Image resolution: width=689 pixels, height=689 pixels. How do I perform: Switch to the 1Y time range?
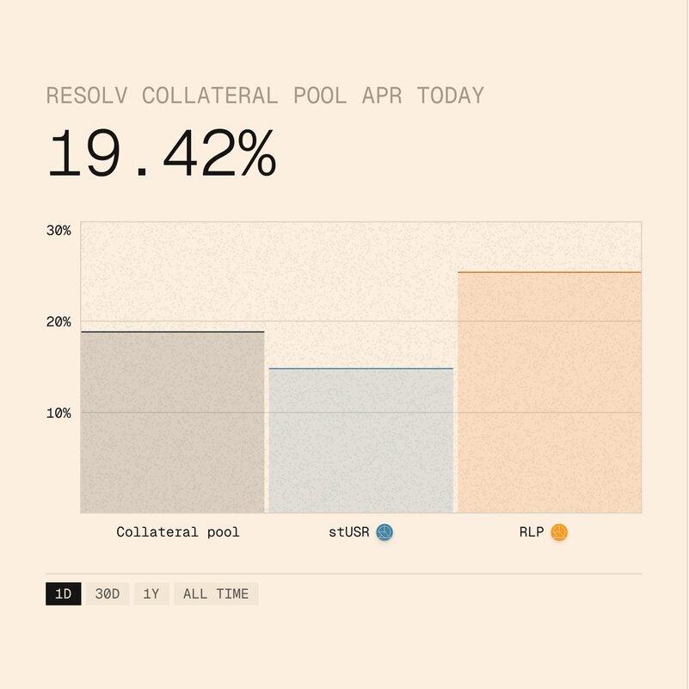tap(151, 593)
